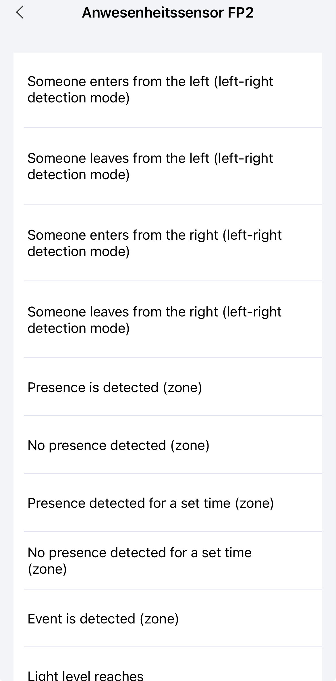Pick the left-side entering detection trigger

click(x=168, y=90)
